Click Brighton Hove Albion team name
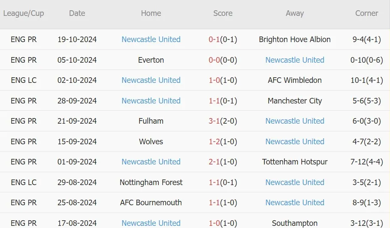Screen dimensions: 390x228 295,40
